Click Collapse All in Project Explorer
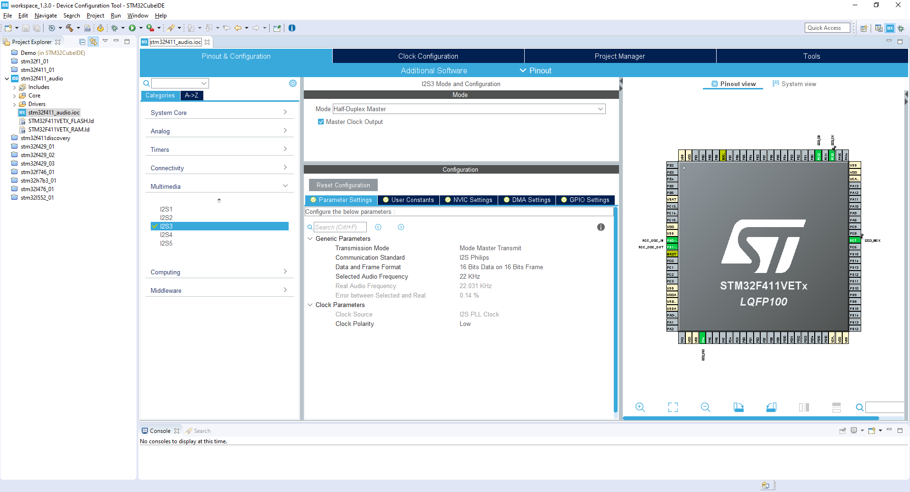 (x=82, y=42)
